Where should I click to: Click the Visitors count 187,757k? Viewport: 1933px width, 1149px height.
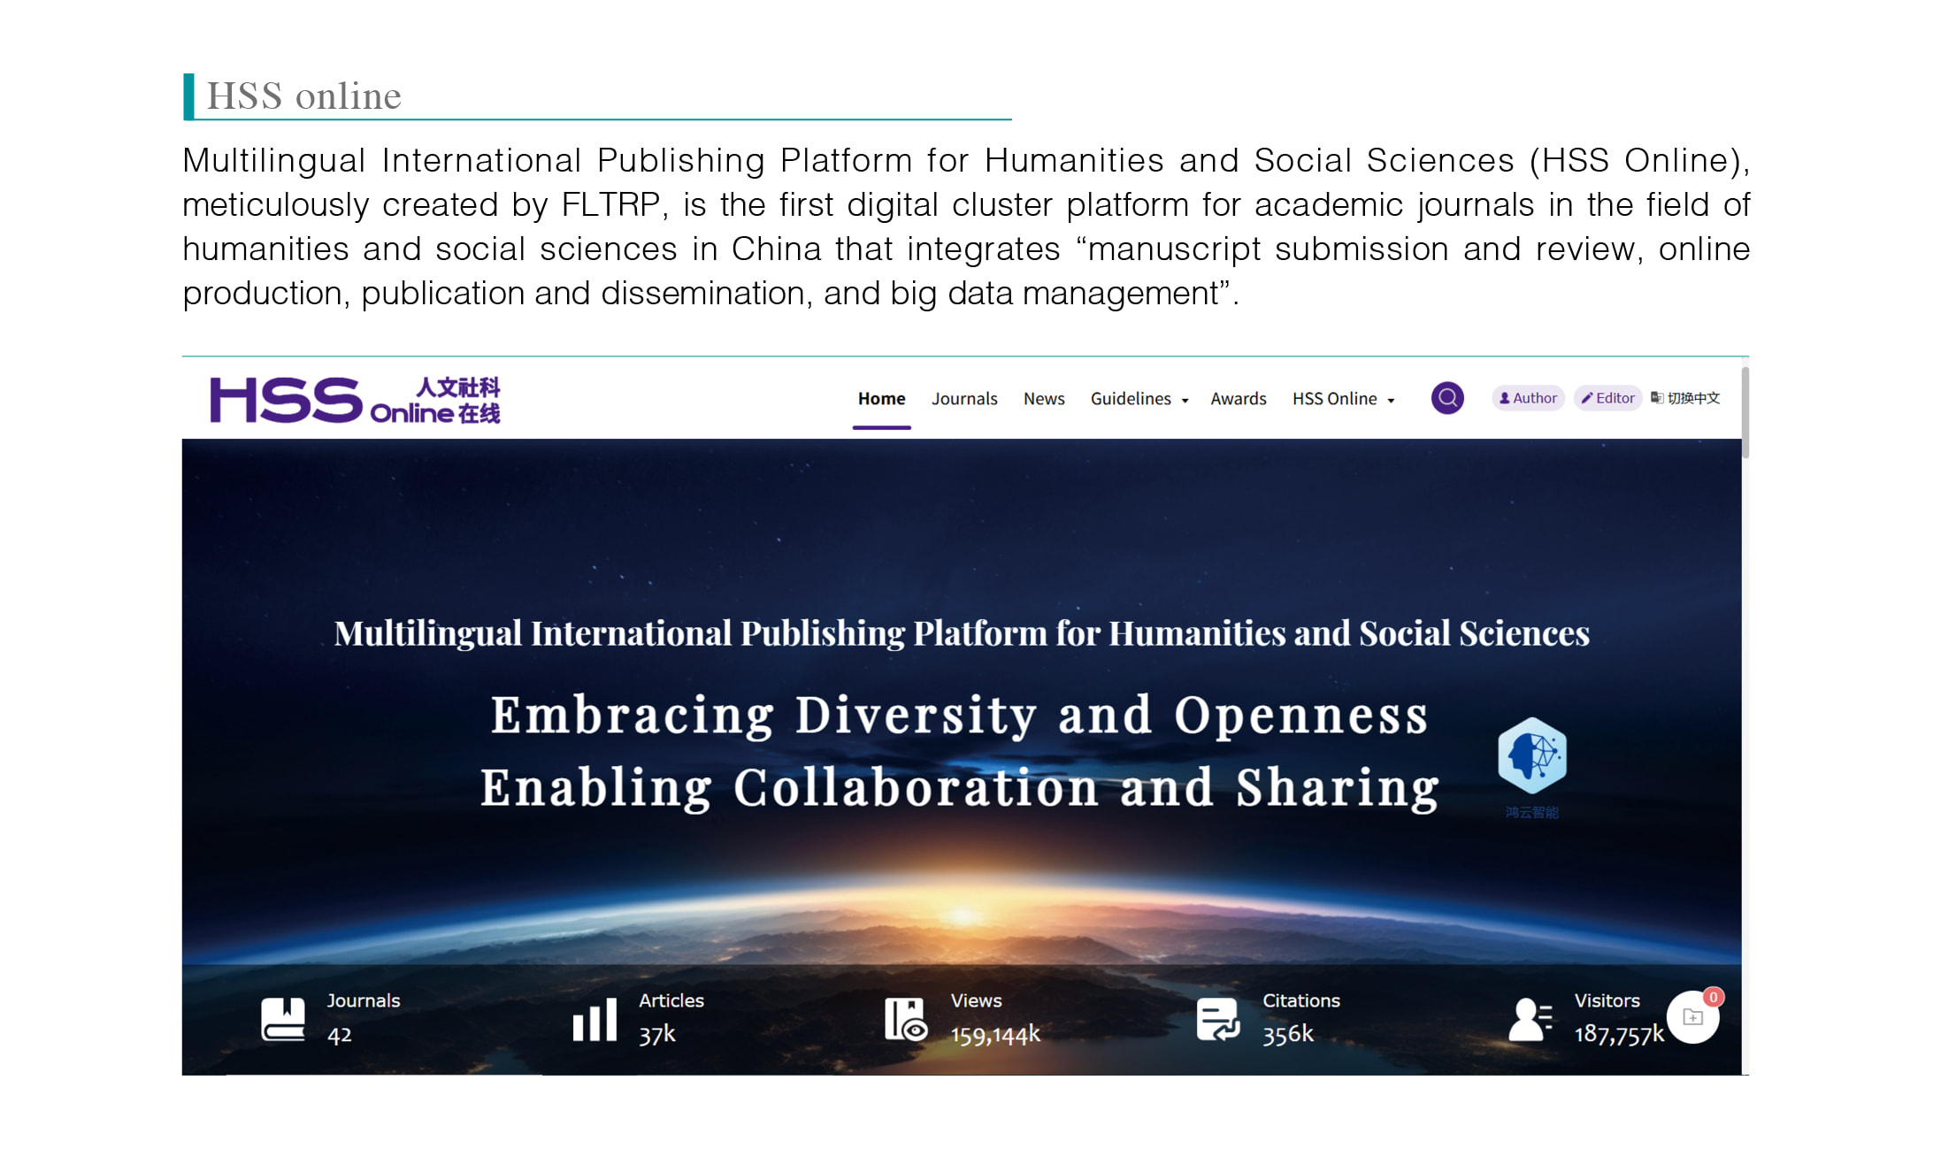(1619, 1034)
